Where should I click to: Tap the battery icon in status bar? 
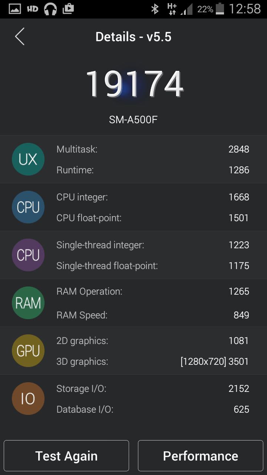(220, 9)
